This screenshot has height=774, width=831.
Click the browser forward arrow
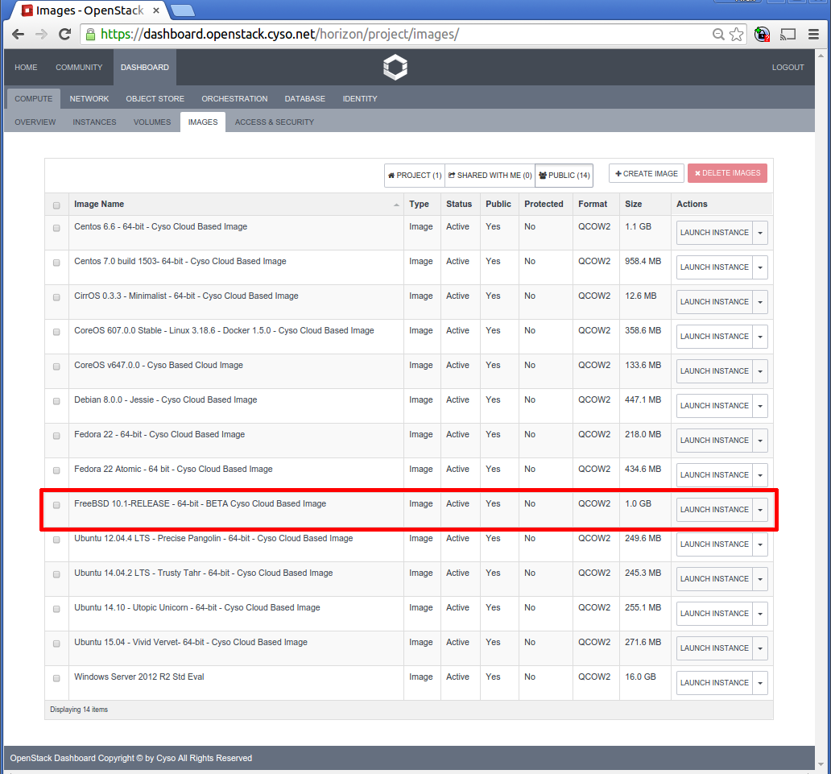(x=41, y=35)
